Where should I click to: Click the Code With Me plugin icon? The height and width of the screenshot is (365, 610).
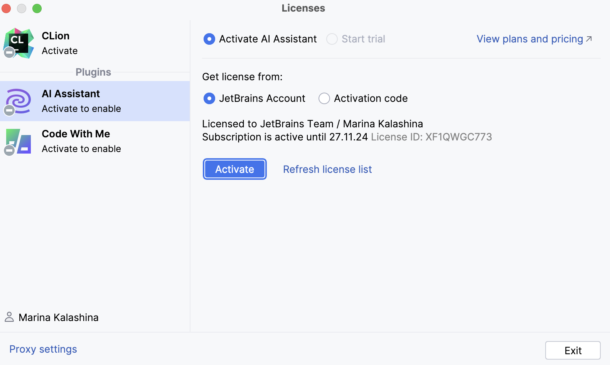coord(18,142)
